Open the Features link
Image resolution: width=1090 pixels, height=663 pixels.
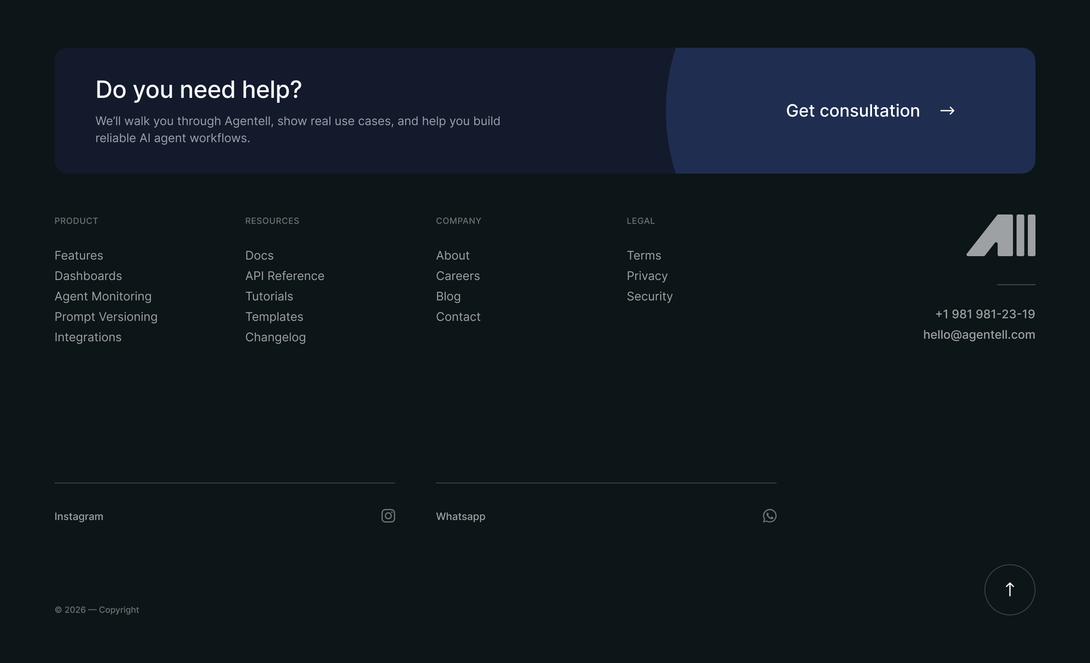(x=79, y=255)
